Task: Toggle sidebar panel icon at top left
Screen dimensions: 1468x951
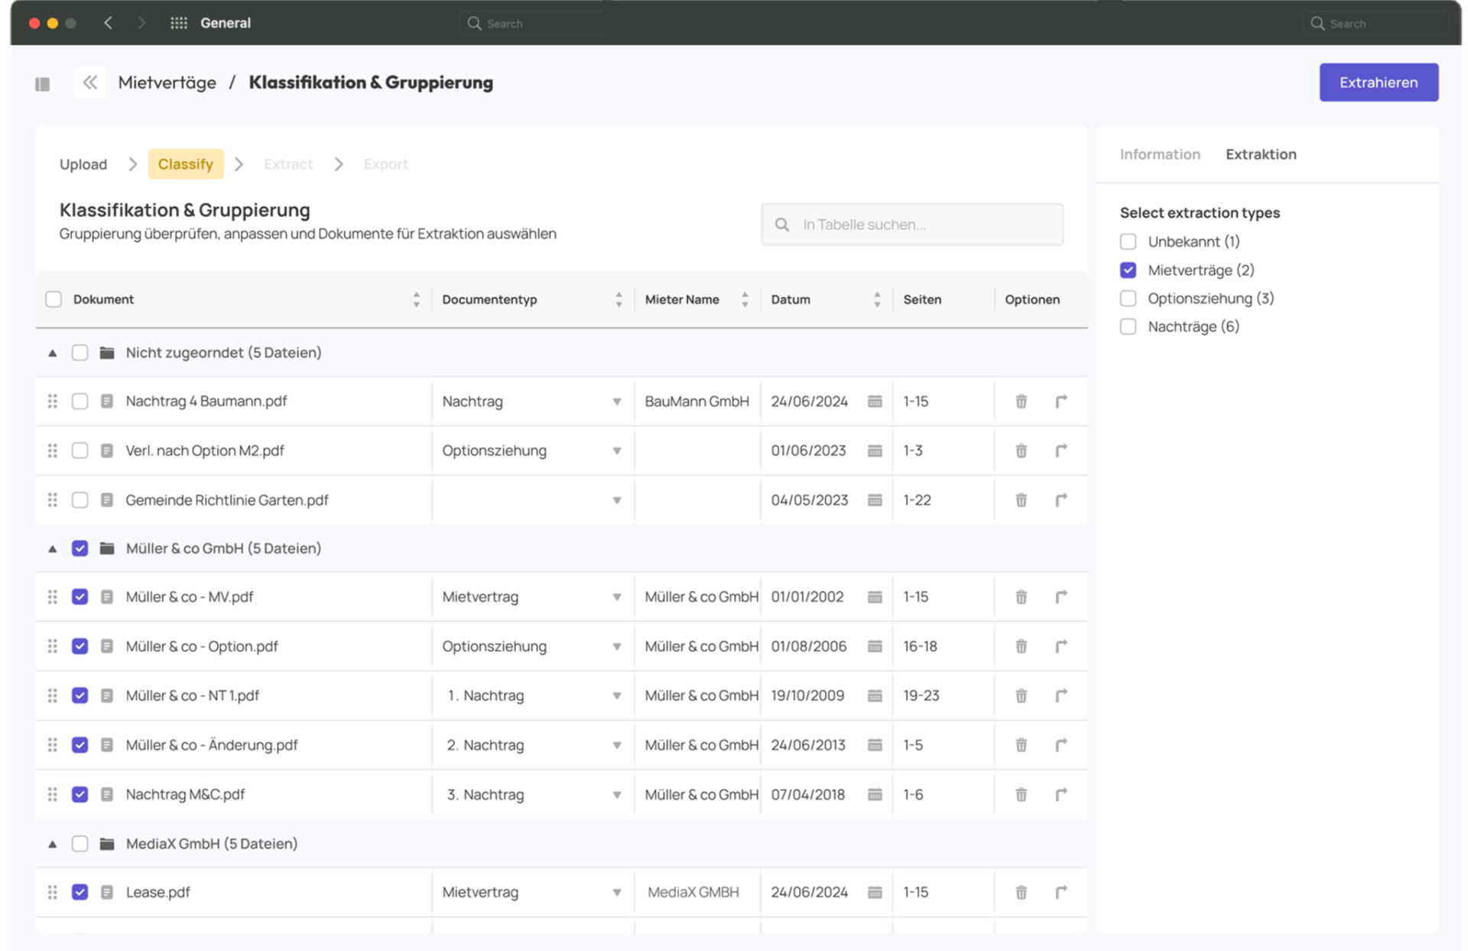Action: 43,84
